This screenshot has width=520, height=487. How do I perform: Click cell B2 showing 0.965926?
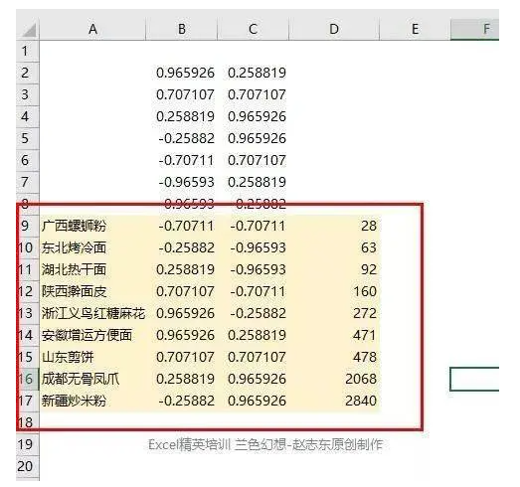click(181, 73)
